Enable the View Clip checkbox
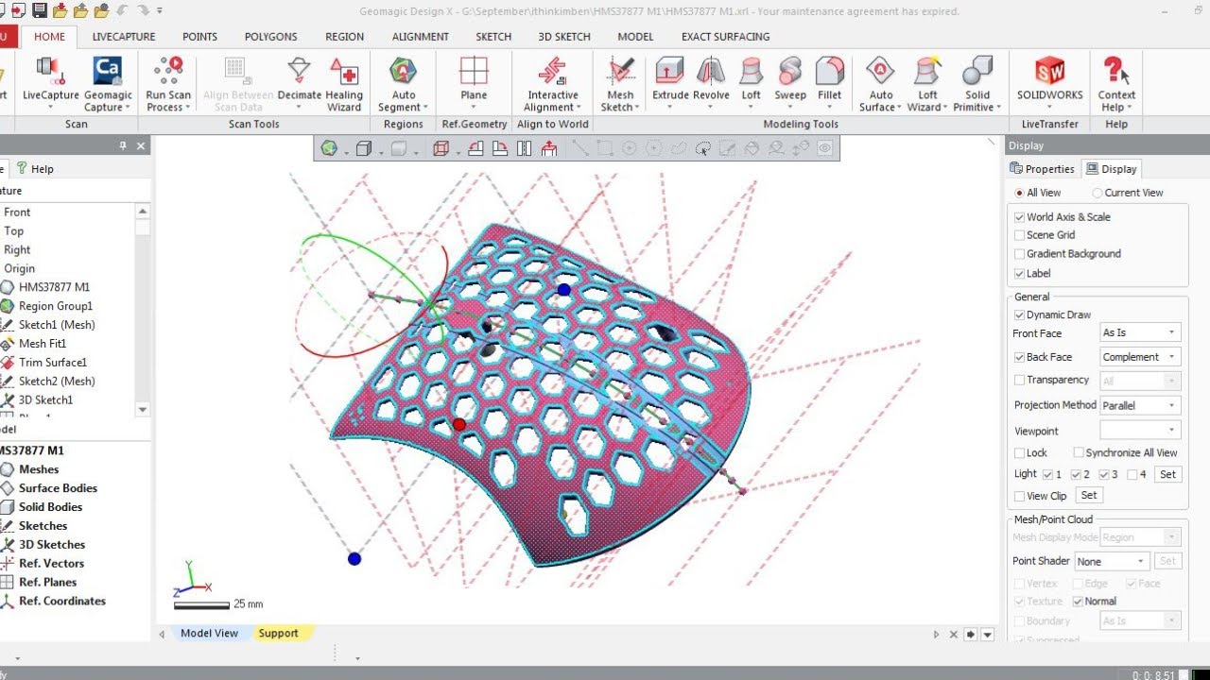Screen dimensions: 1210x680 pyautogui.click(x=1019, y=496)
